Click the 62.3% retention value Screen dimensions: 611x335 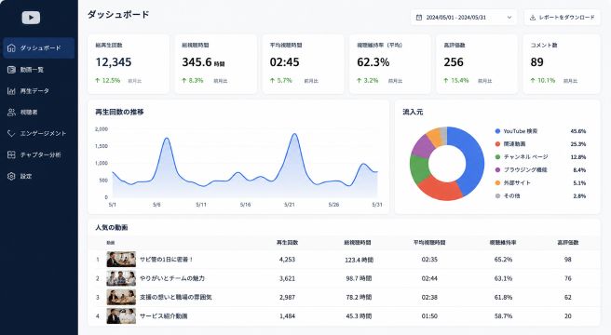(373, 62)
